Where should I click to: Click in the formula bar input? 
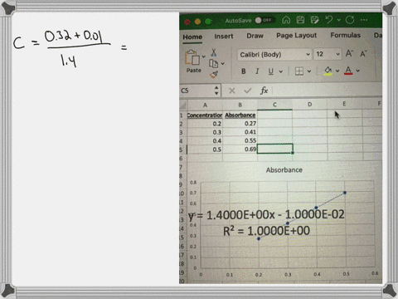327,90
